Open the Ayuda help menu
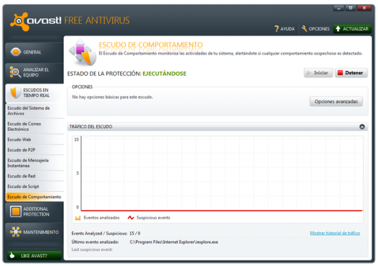378x266 pixels. (285, 29)
